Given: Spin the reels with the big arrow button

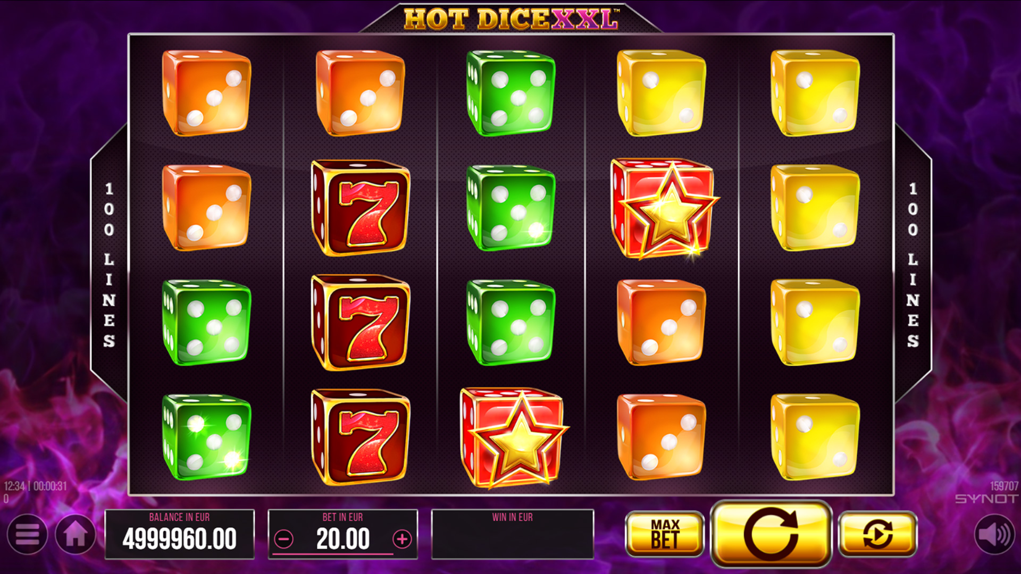Looking at the screenshot, I should 771,534.
